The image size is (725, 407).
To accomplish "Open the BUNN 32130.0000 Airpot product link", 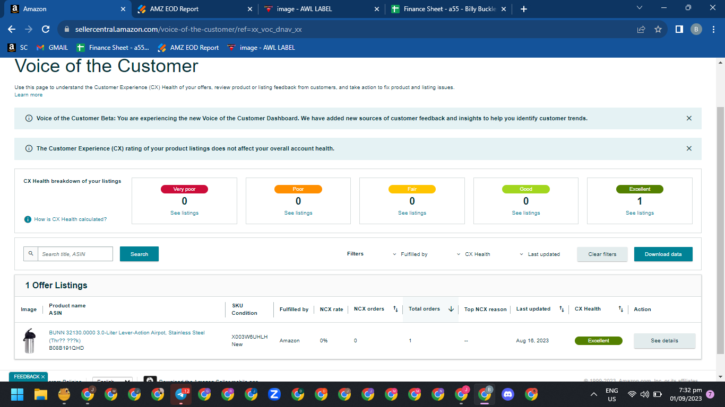I will 127,337.
